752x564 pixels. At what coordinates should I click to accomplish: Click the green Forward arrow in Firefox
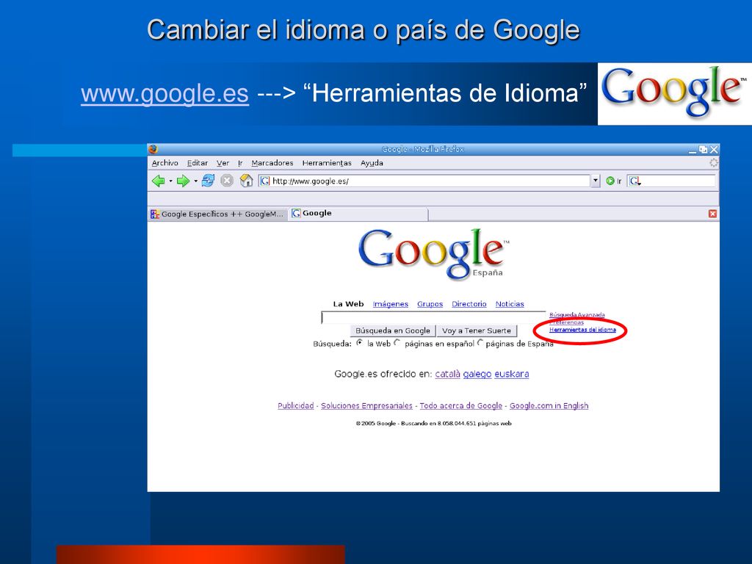pos(183,181)
